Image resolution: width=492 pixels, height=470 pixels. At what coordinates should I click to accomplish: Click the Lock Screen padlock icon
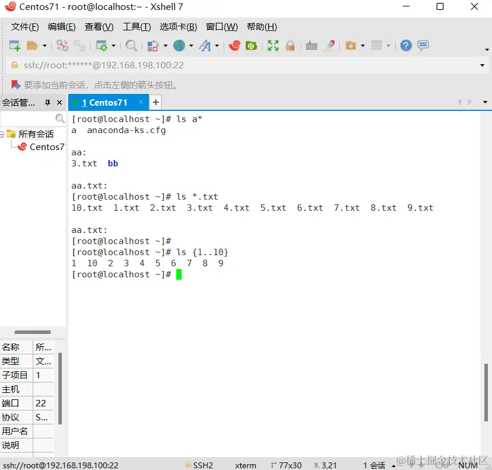tap(290, 46)
